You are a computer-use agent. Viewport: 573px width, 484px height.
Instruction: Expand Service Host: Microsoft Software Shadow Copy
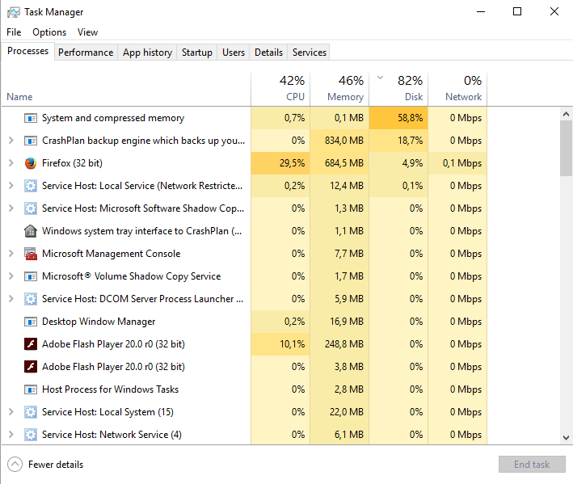pyautogui.click(x=11, y=208)
